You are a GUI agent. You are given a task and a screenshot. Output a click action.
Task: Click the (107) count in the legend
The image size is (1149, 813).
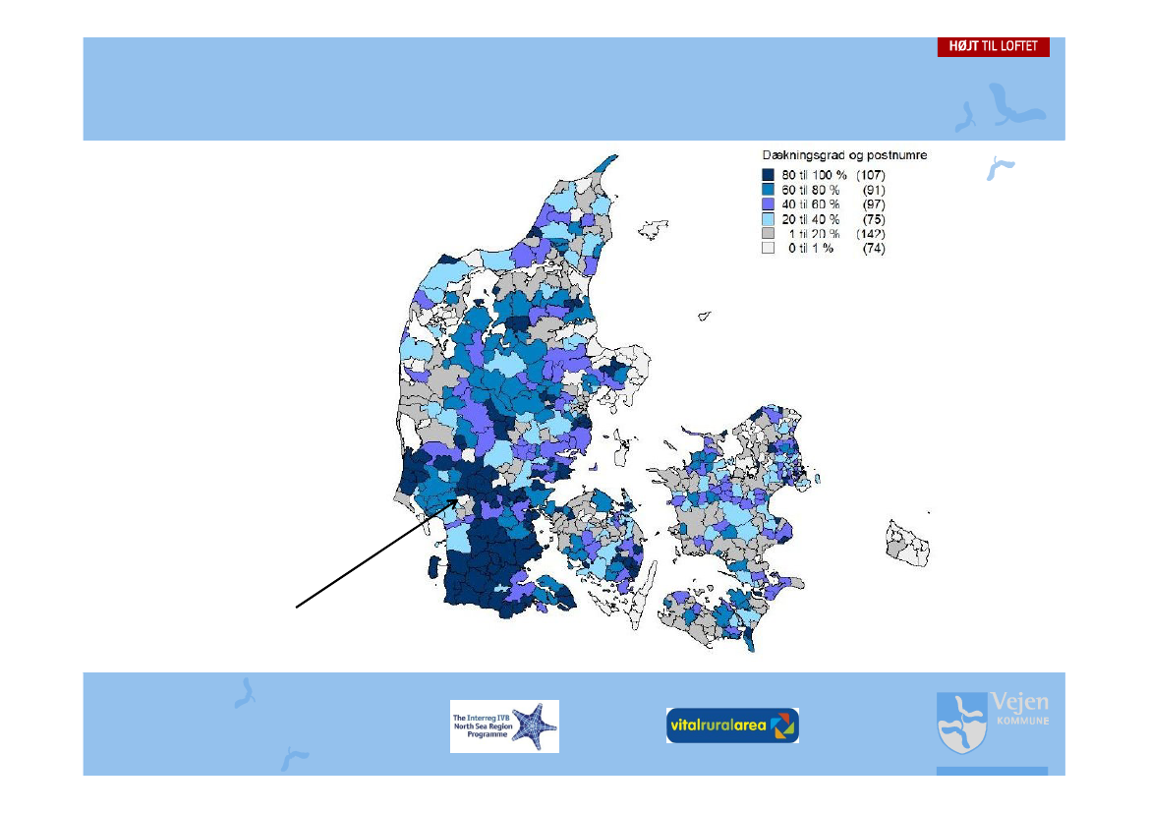click(x=871, y=174)
